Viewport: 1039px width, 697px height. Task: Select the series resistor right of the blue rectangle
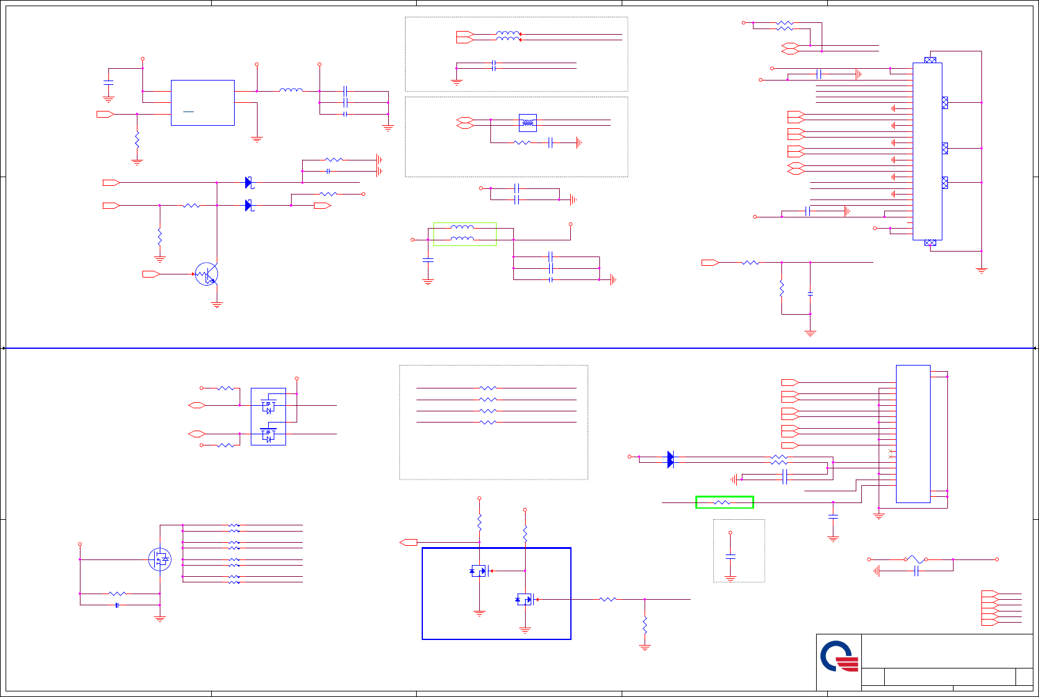[608, 599]
